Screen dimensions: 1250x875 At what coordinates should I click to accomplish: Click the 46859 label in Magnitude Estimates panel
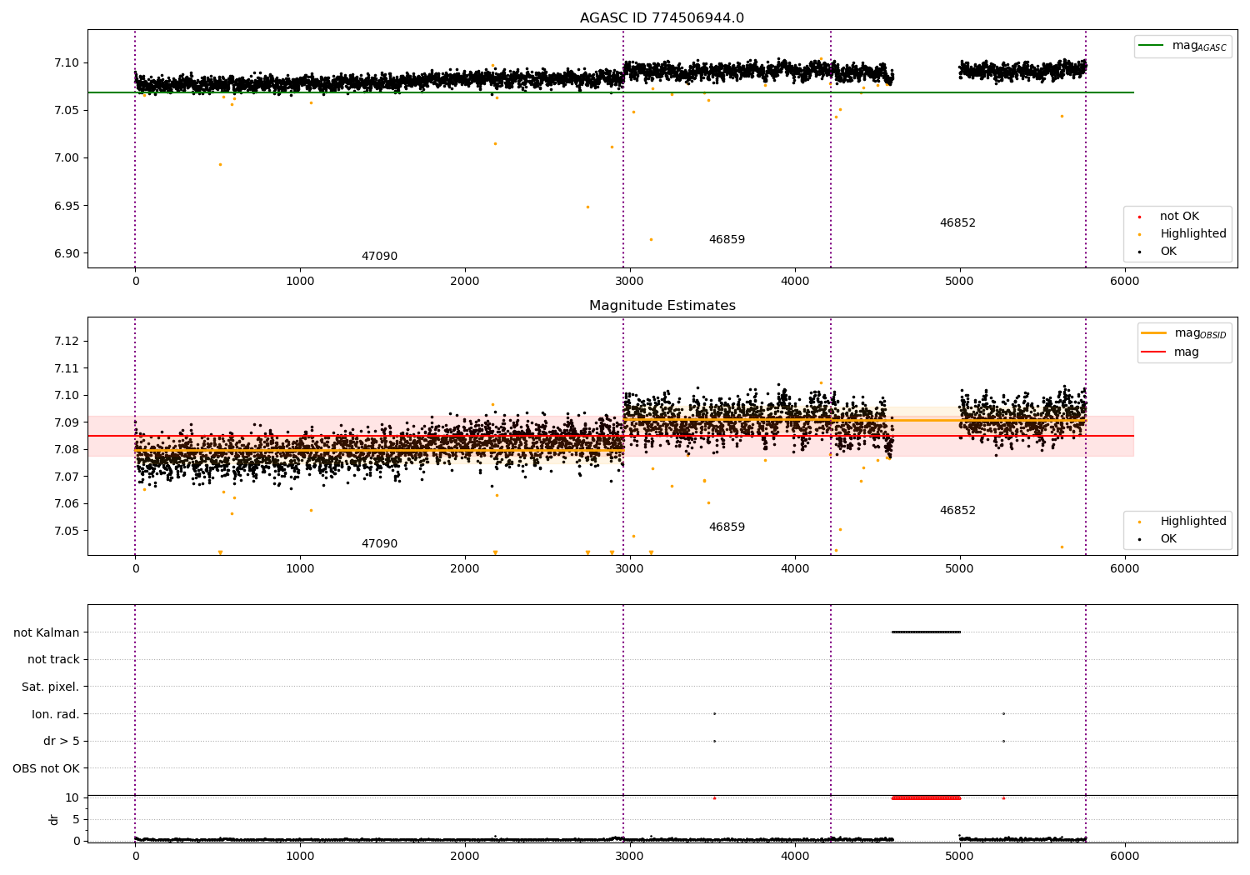click(x=727, y=527)
